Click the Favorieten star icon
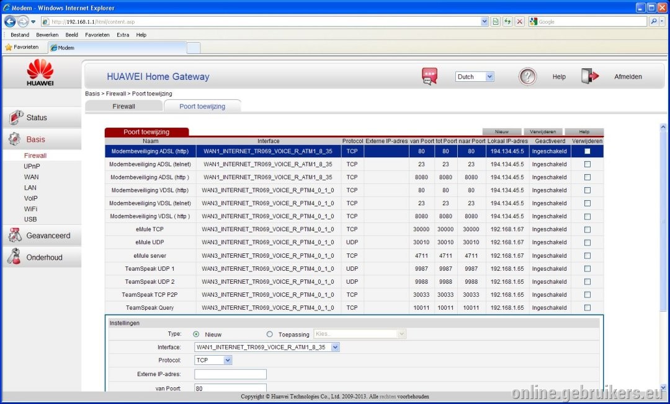This screenshot has width=670, height=404. 9,47
